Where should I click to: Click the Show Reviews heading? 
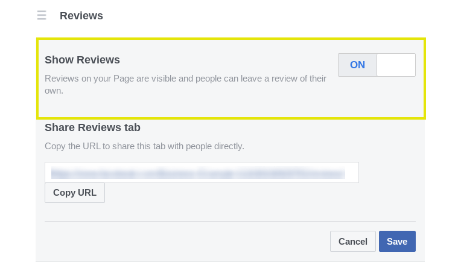coord(82,60)
